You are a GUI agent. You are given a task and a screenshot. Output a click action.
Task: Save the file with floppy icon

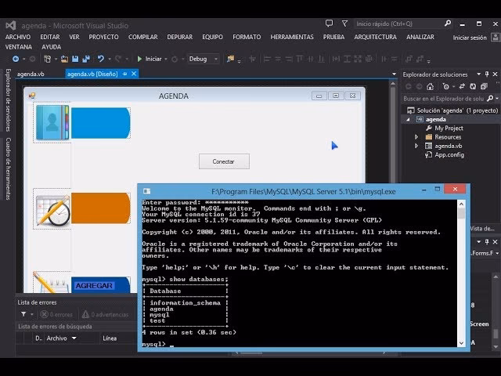(75, 60)
